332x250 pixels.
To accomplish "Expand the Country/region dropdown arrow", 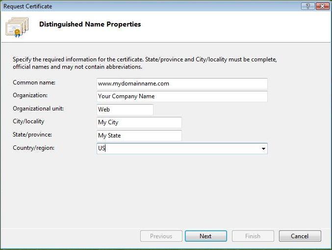I will point(263,149).
